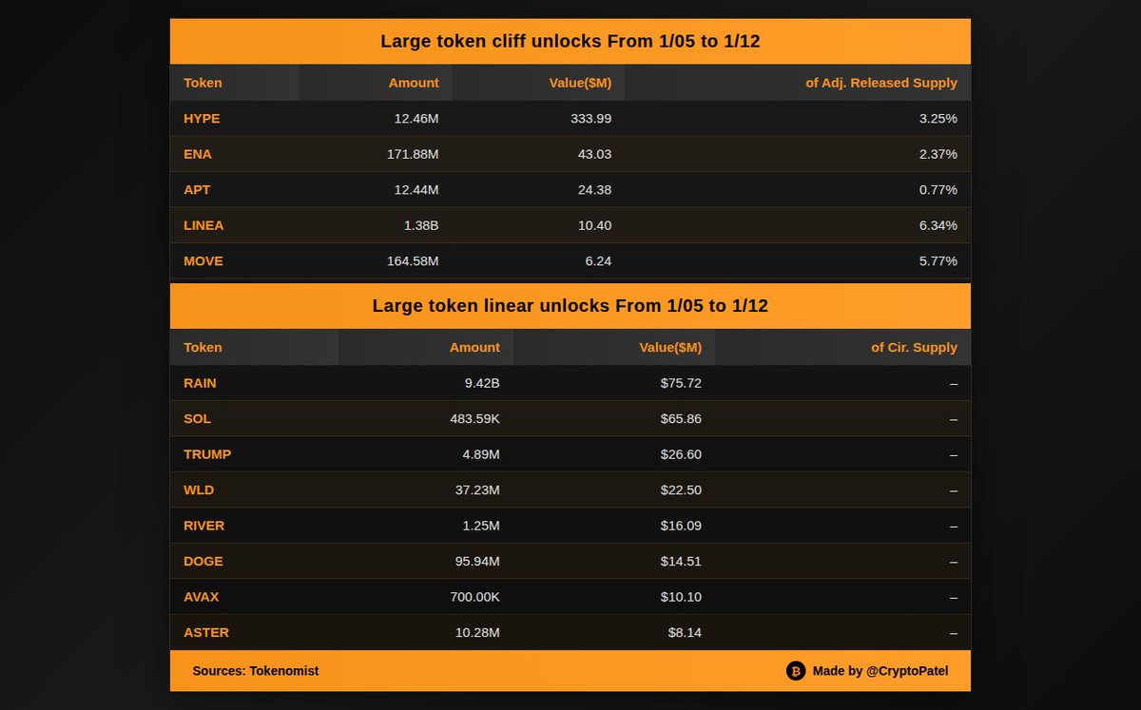
Task: Select the SOL token label
Action: (x=197, y=418)
